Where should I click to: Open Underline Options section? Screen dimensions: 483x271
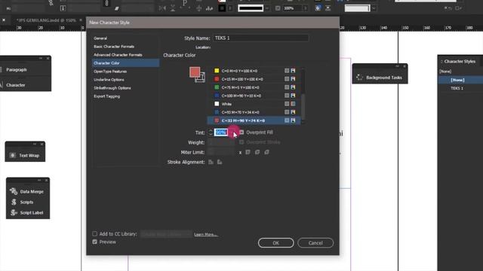click(x=109, y=80)
